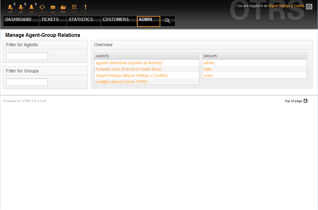Image resolution: width=318 pixels, height=210 pixels.
Task: Open agent root@localhost (Admin OTRS)
Action: 122,82
